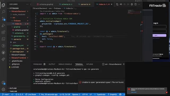The image size is (170, 96).
Task: Click Learn more link in chat notice
Action: pyautogui.click(x=134, y=92)
